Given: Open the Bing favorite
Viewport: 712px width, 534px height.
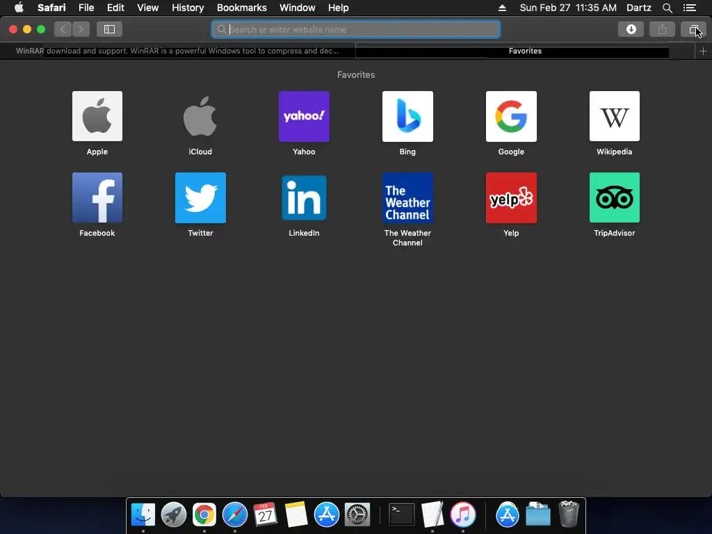Looking at the screenshot, I should pos(407,116).
